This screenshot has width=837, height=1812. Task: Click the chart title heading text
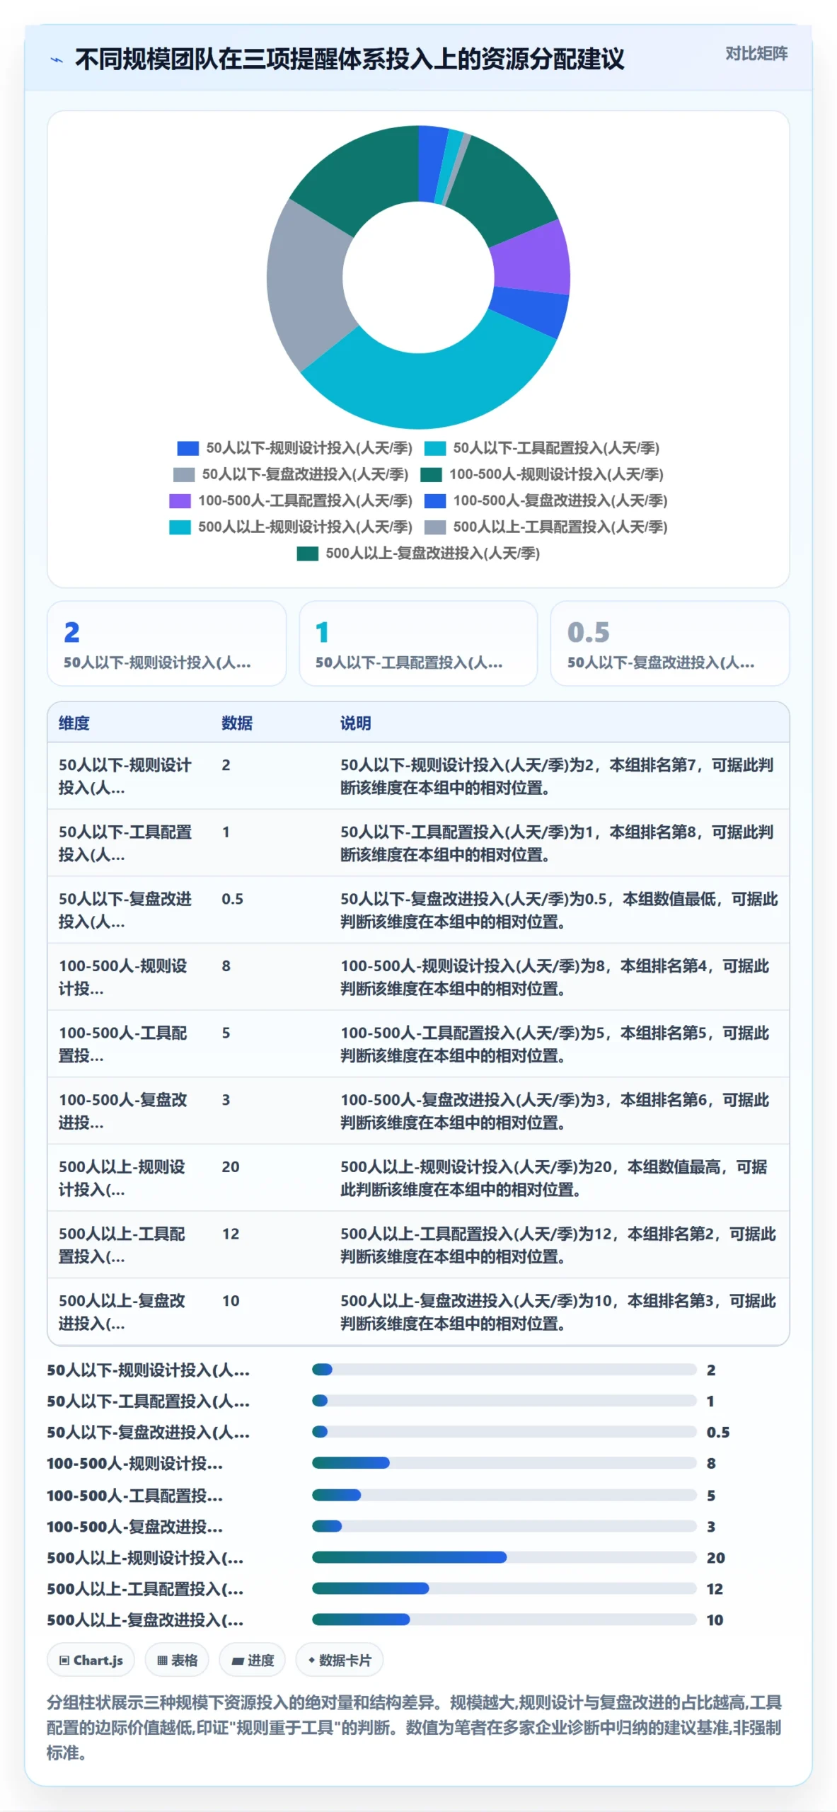(350, 59)
